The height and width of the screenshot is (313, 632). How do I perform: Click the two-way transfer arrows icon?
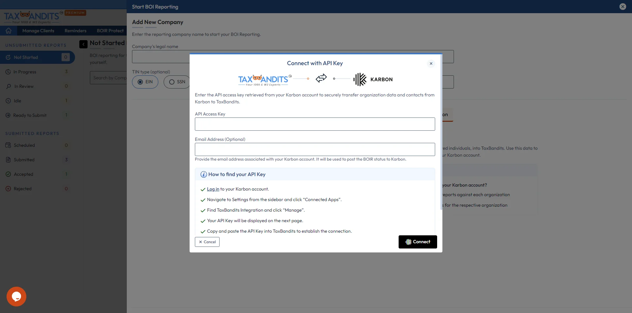[x=321, y=78]
